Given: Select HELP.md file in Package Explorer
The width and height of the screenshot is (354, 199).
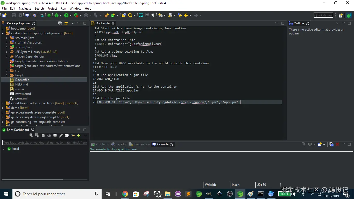Looking at the screenshot, I should click(22, 84).
